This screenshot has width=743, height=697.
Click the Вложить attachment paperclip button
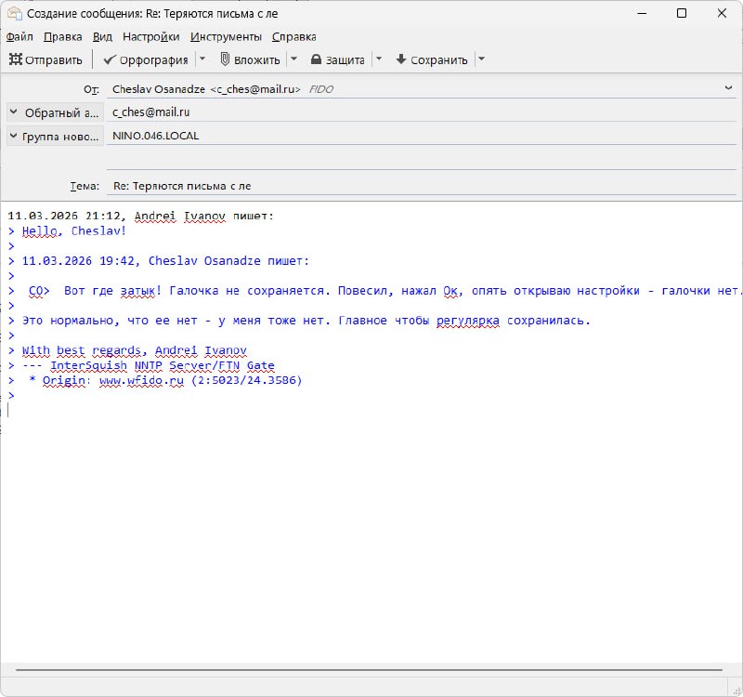tap(250, 59)
